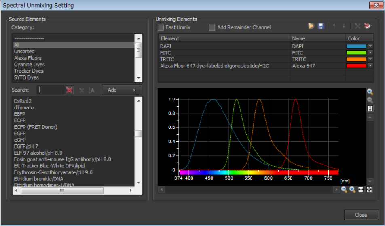Select the DAPI element row
The width and height of the screenshot is (385, 226).
266,46
